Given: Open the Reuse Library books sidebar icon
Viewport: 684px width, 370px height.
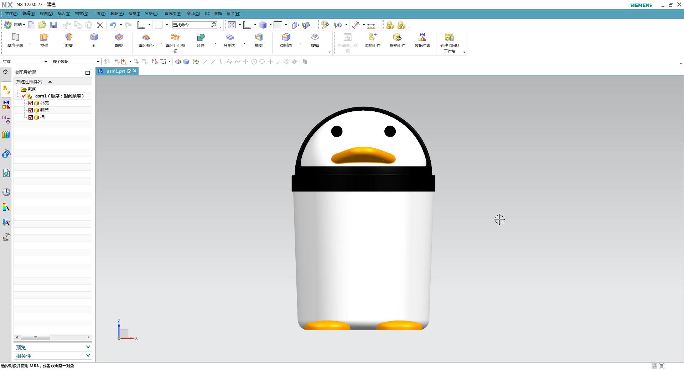Looking at the screenshot, I should tap(6, 135).
